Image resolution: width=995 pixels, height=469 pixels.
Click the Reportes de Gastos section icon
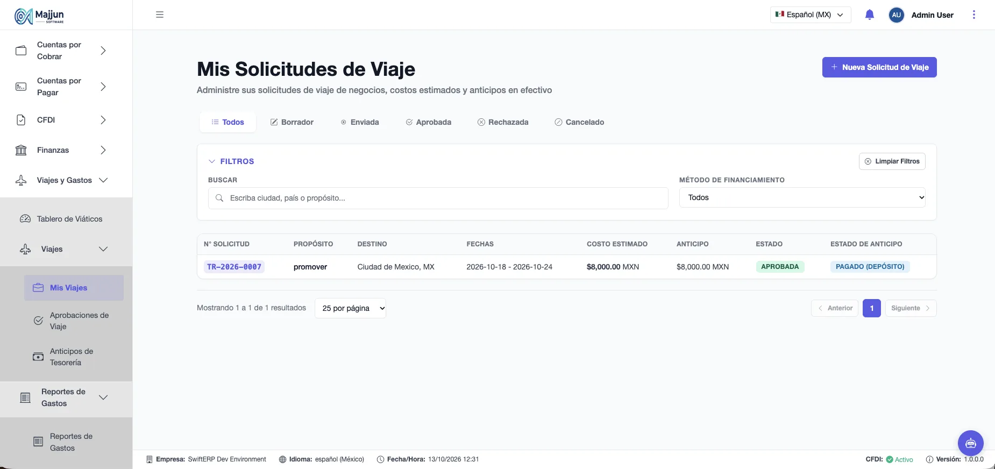(x=25, y=397)
